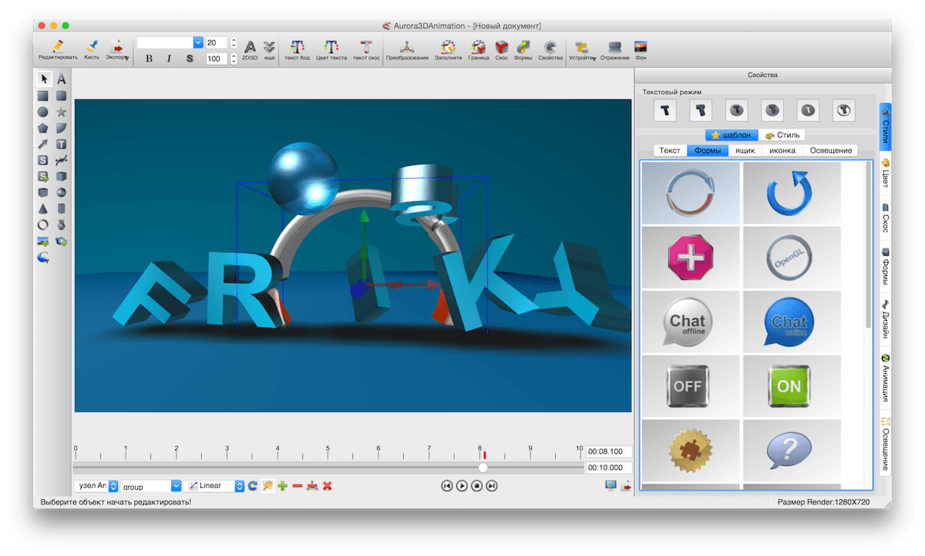925x556 pixels.
Task: Choose the second text mode button
Action: tap(701, 110)
